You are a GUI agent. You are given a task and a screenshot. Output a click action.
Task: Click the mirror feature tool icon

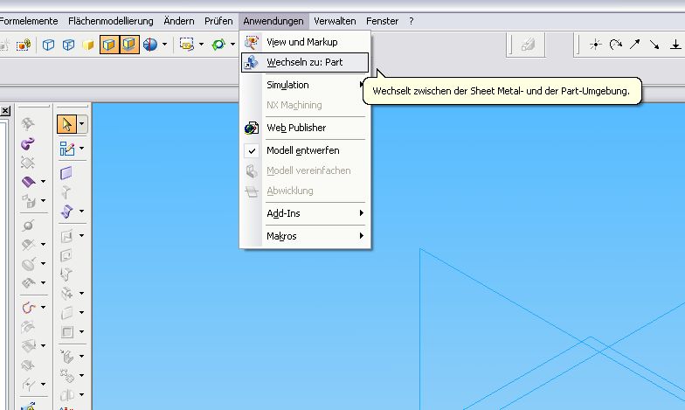click(x=66, y=395)
